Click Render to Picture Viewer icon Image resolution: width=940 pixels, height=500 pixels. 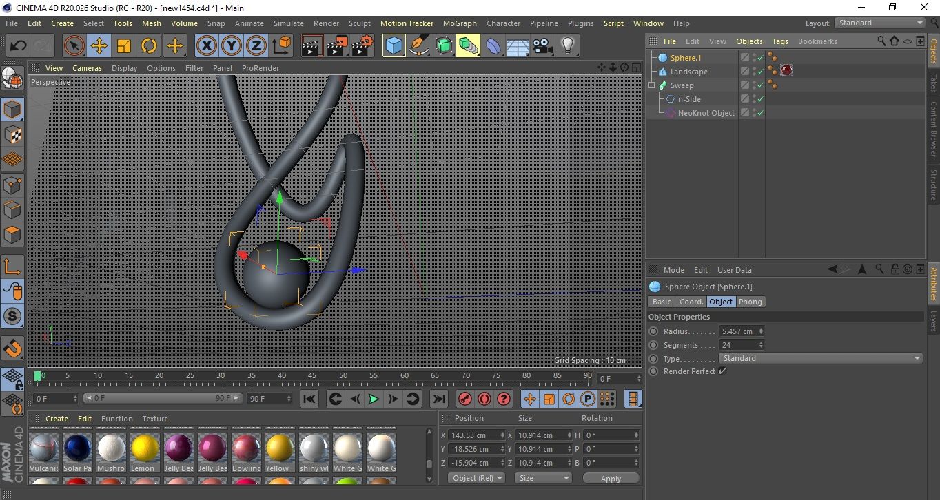[x=337, y=46]
